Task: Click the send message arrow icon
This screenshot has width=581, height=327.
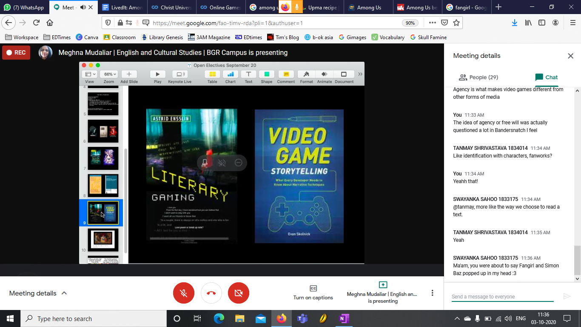Action: pyautogui.click(x=567, y=296)
